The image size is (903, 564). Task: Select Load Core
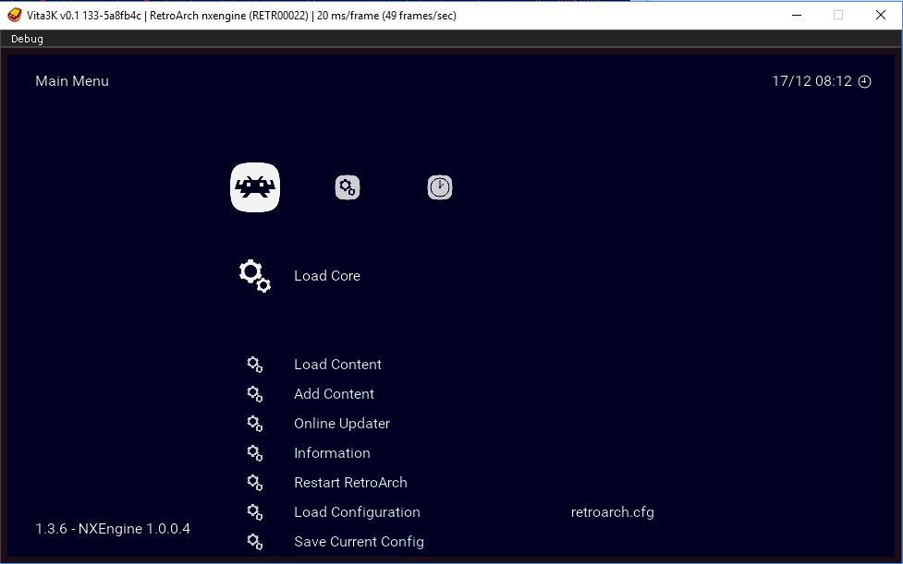click(x=326, y=276)
